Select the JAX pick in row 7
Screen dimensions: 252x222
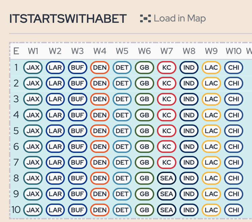33,163
